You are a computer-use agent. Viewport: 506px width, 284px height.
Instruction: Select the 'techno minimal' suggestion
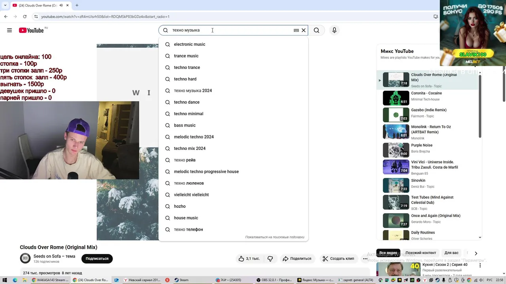coord(233,114)
